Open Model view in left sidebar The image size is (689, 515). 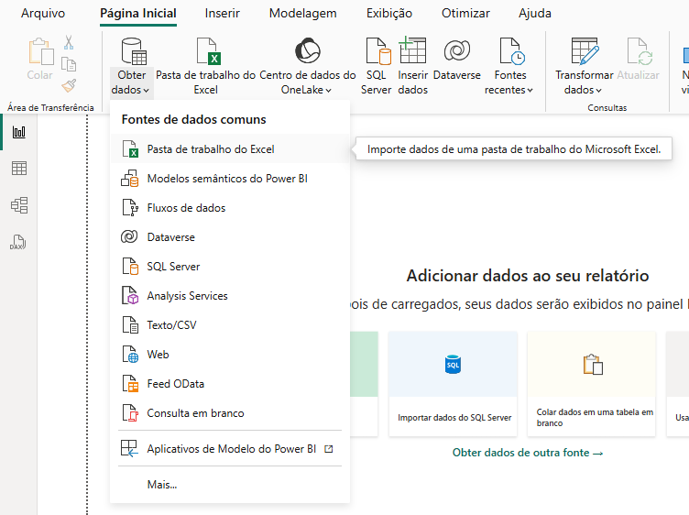(19, 204)
